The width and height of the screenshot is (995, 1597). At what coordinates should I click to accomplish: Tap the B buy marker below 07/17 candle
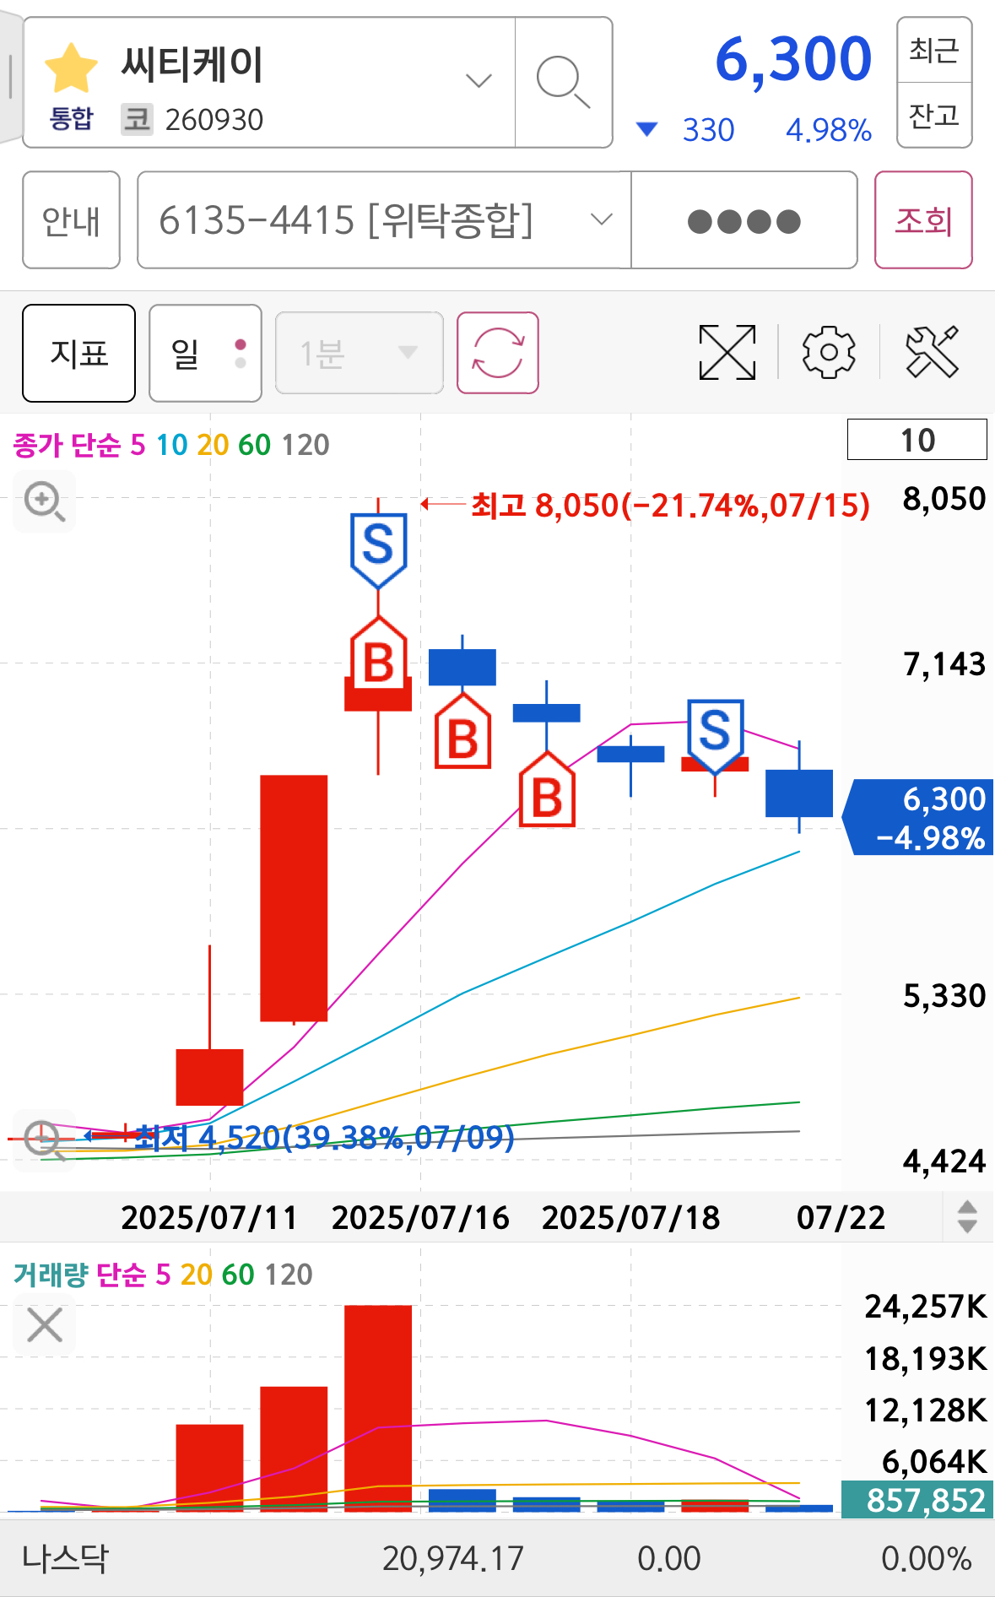pos(547,788)
